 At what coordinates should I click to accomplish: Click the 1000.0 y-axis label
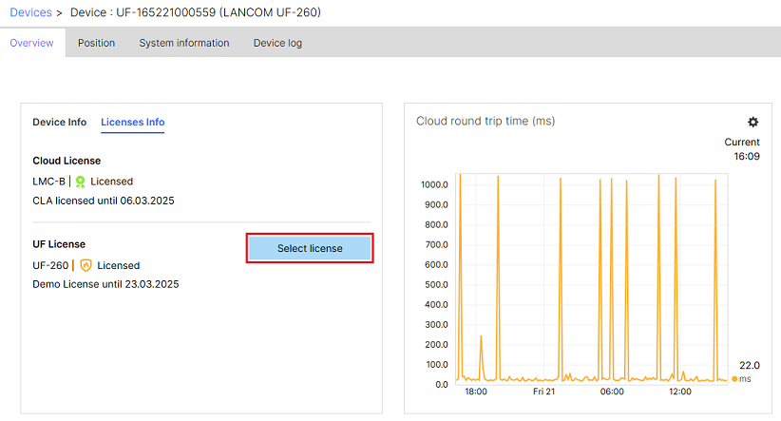click(434, 185)
